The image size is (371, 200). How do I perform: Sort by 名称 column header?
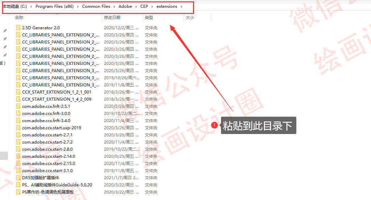tap(19, 17)
